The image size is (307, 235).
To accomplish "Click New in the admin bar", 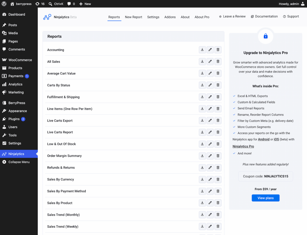I will click(85, 4).
